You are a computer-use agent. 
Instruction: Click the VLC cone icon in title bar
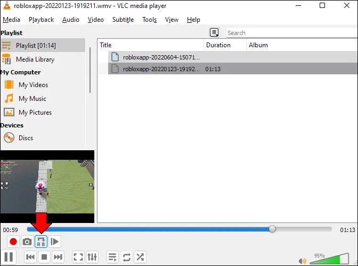pyautogui.click(x=6, y=6)
